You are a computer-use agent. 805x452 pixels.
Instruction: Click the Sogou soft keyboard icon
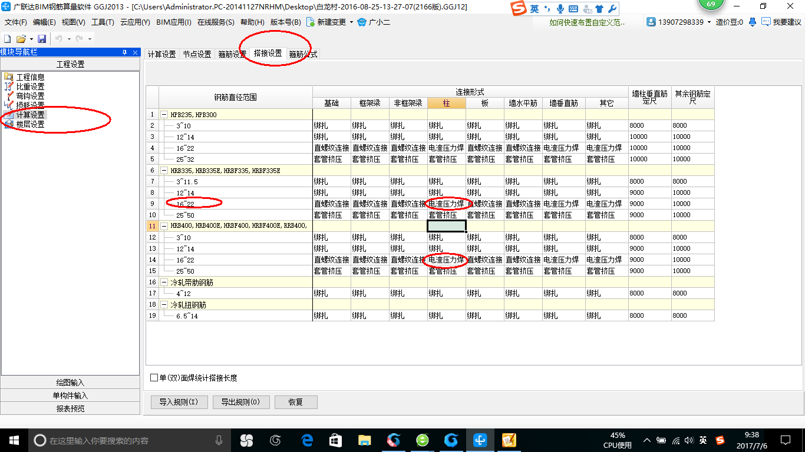pos(573,9)
